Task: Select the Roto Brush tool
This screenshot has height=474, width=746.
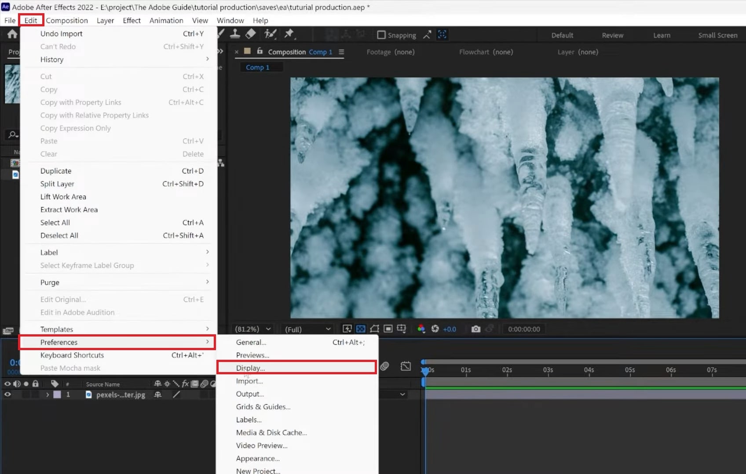Action: pyautogui.click(x=270, y=34)
